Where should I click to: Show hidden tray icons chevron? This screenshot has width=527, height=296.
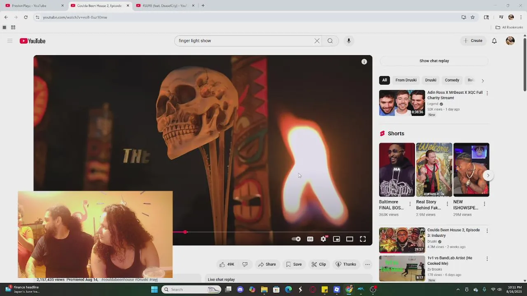click(x=458, y=289)
